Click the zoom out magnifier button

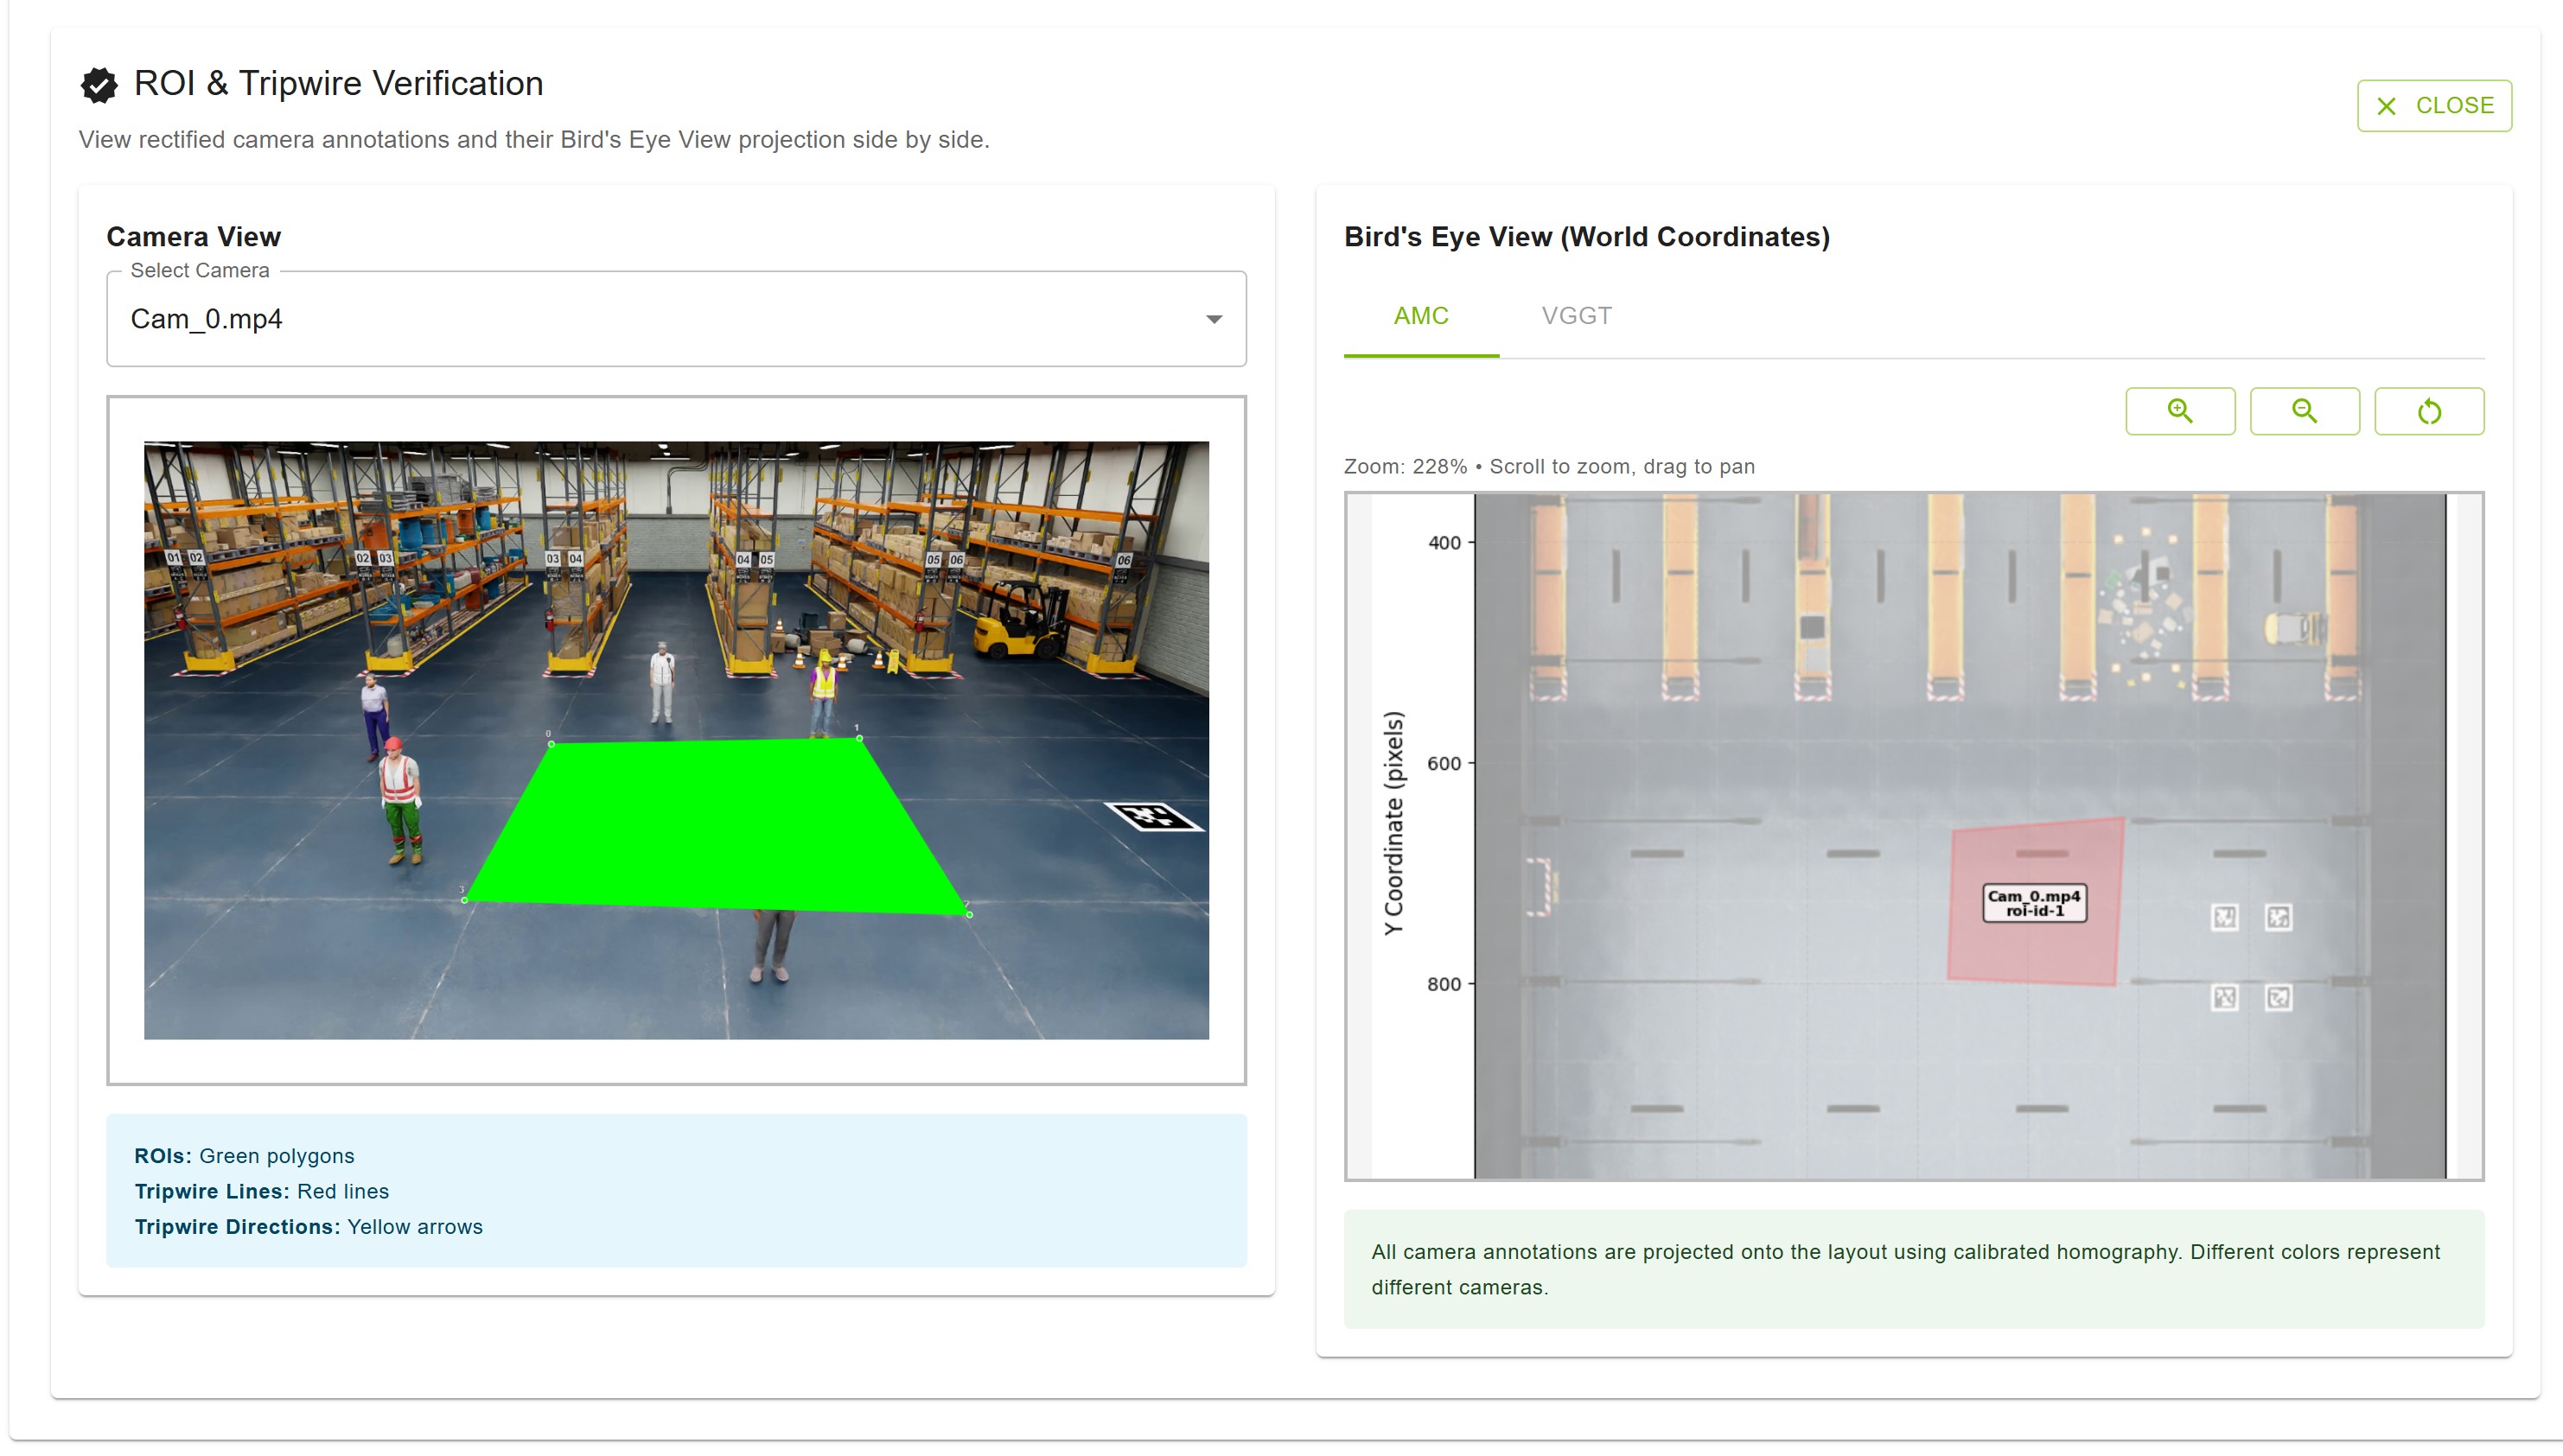coord(2303,411)
